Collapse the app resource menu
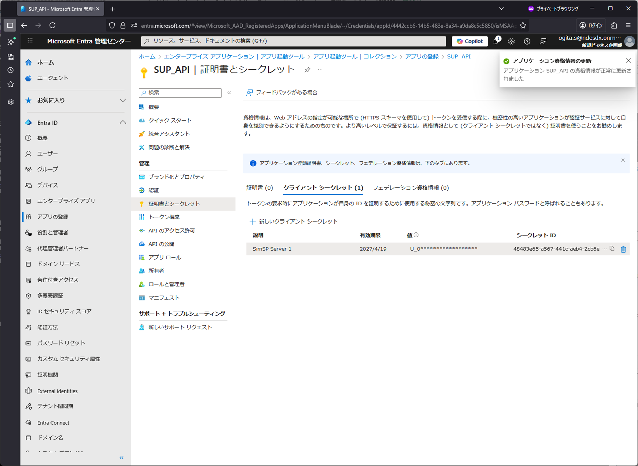Viewport: 638px width, 466px height. [229, 92]
